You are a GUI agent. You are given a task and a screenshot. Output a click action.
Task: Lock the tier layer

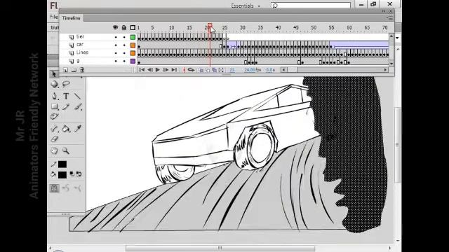(124, 37)
